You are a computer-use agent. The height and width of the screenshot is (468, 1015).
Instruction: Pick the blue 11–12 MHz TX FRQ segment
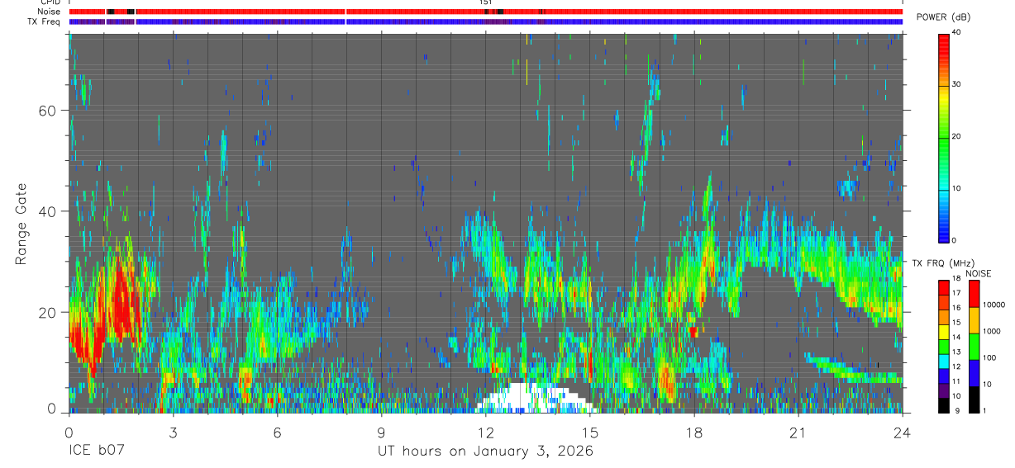(x=943, y=376)
